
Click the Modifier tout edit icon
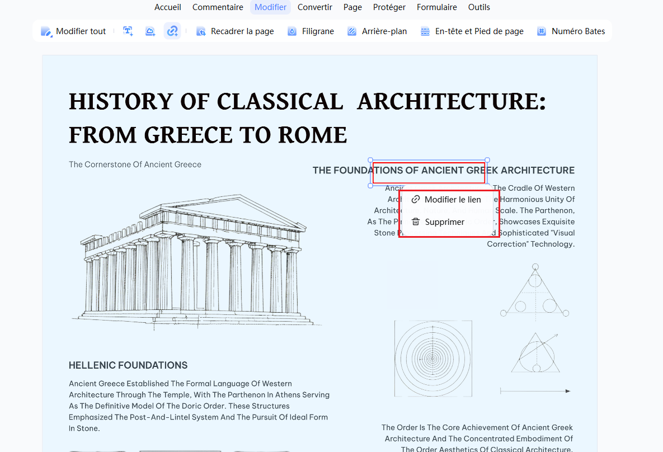coord(46,31)
